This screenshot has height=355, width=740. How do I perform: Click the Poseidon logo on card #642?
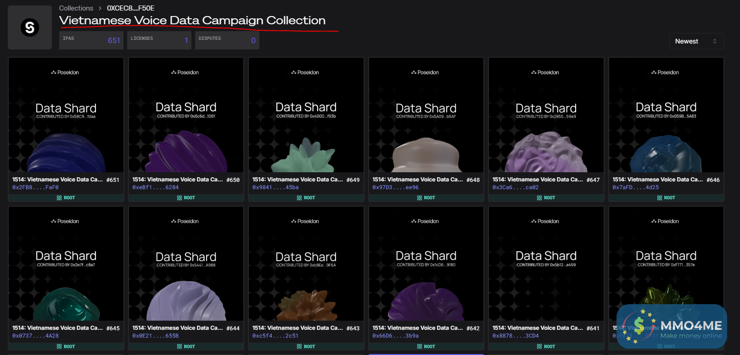tap(414, 221)
